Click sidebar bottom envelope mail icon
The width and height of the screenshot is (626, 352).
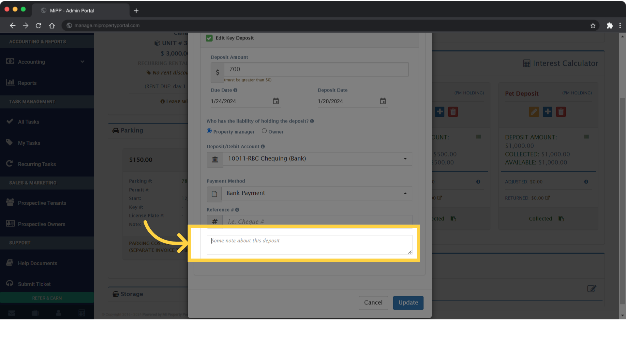(x=12, y=314)
